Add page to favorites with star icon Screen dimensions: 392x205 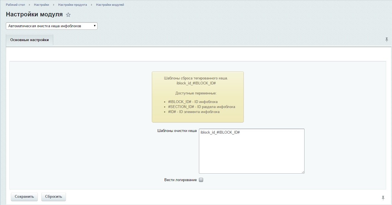click(68, 15)
